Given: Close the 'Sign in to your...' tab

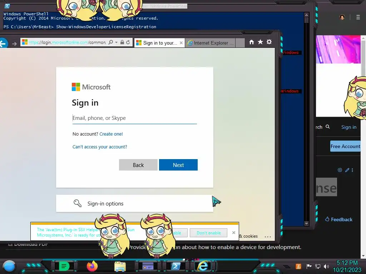Looking at the screenshot, I should [181, 43].
